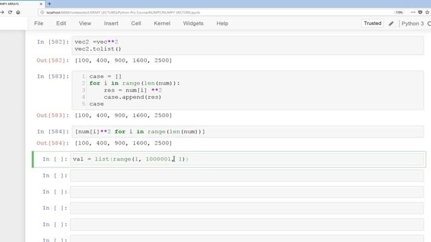Go to the browser home page
Image resolution: width=431 pixels, height=242 pixels.
click(x=18, y=12)
